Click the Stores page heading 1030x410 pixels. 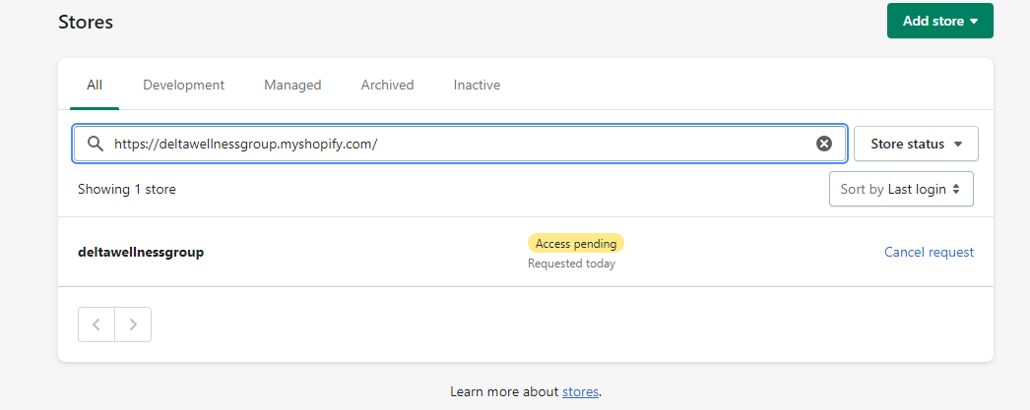tap(86, 22)
